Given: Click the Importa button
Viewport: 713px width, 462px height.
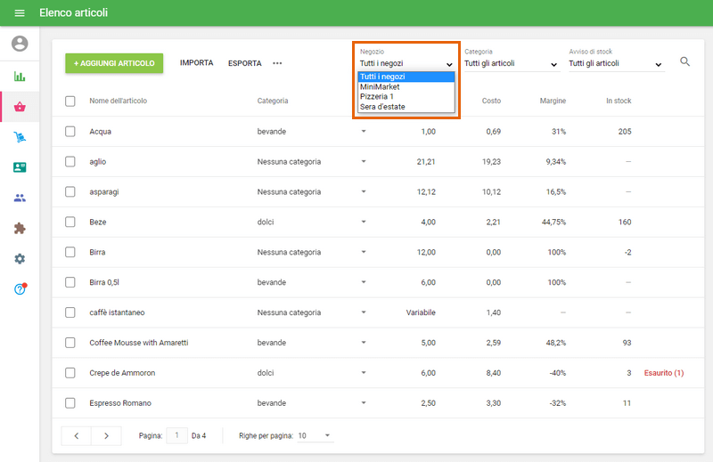Looking at the screenshot, I should [196, 63].
